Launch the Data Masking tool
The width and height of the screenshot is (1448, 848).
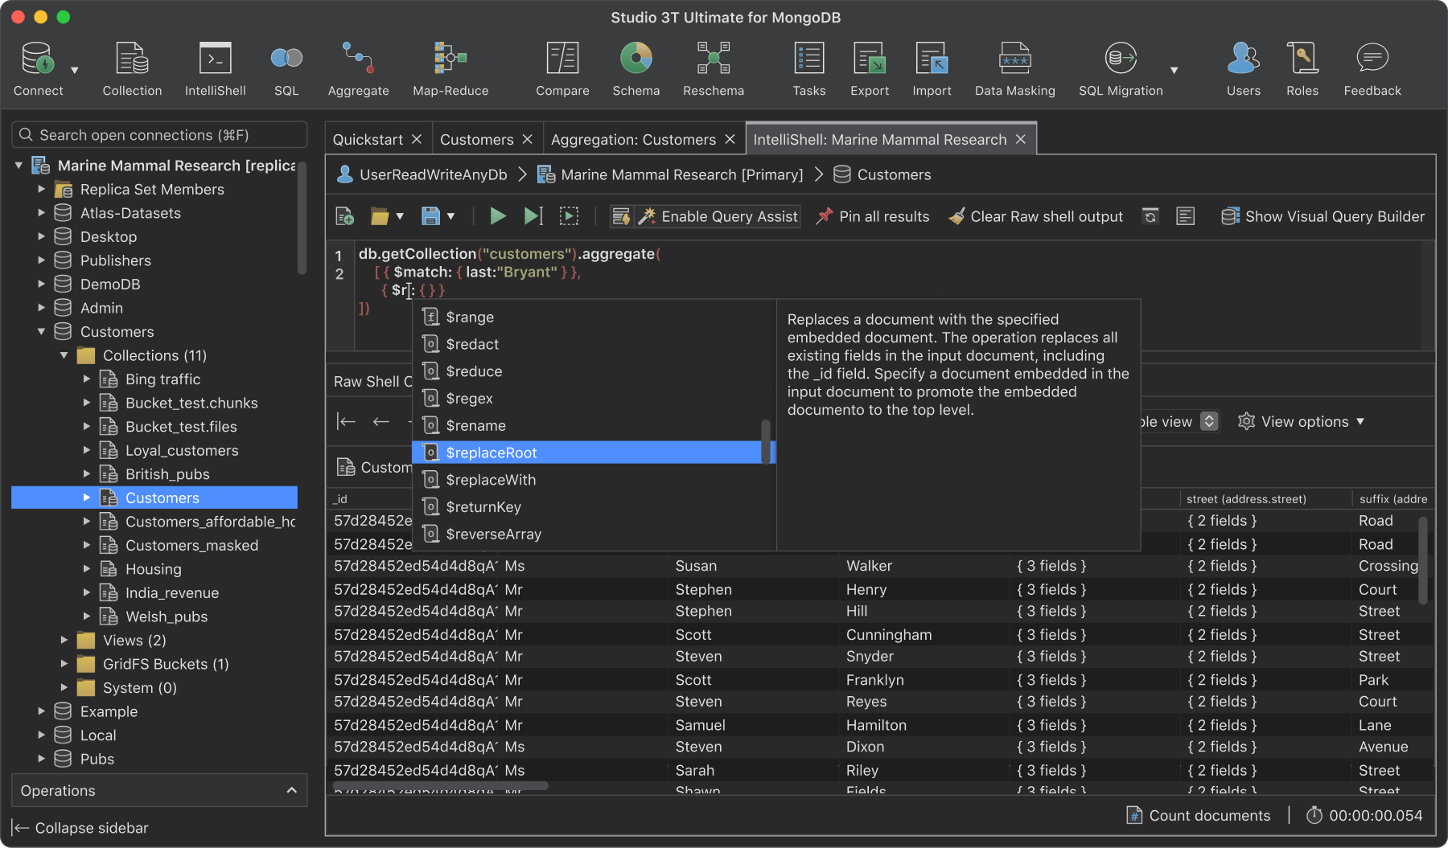point(1014,68)
